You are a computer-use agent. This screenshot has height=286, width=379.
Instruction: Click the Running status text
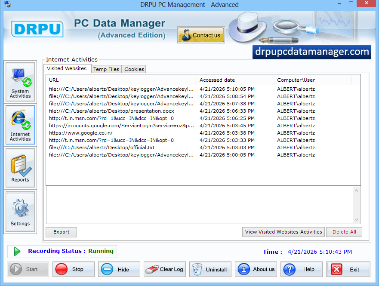101,251
